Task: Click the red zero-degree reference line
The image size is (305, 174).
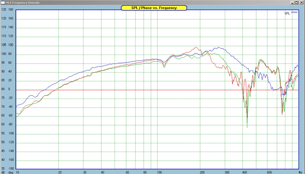Action: tap(157, 90)
